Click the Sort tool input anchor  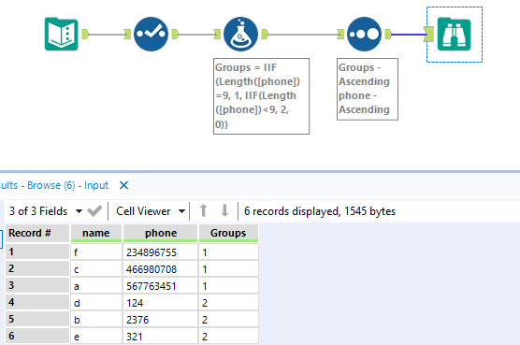[340, 35]
